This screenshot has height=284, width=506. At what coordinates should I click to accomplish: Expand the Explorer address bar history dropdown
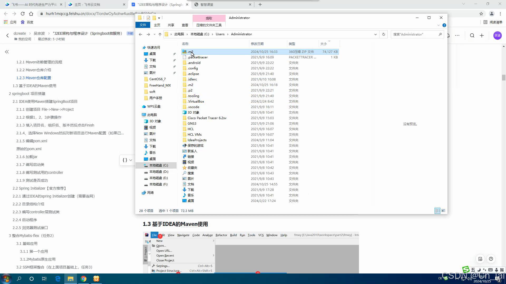pyautogui.click(x=376, y=34)
